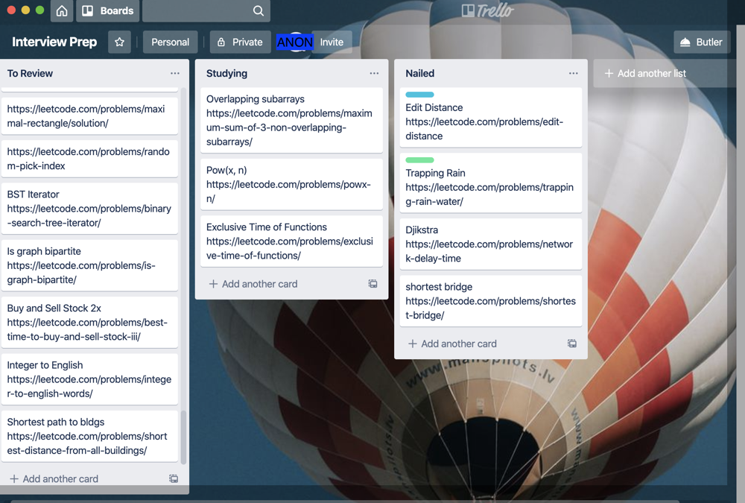Screen dimensions: 745x503
Task: Click the Nailed list title
Action: coord(420,73)
